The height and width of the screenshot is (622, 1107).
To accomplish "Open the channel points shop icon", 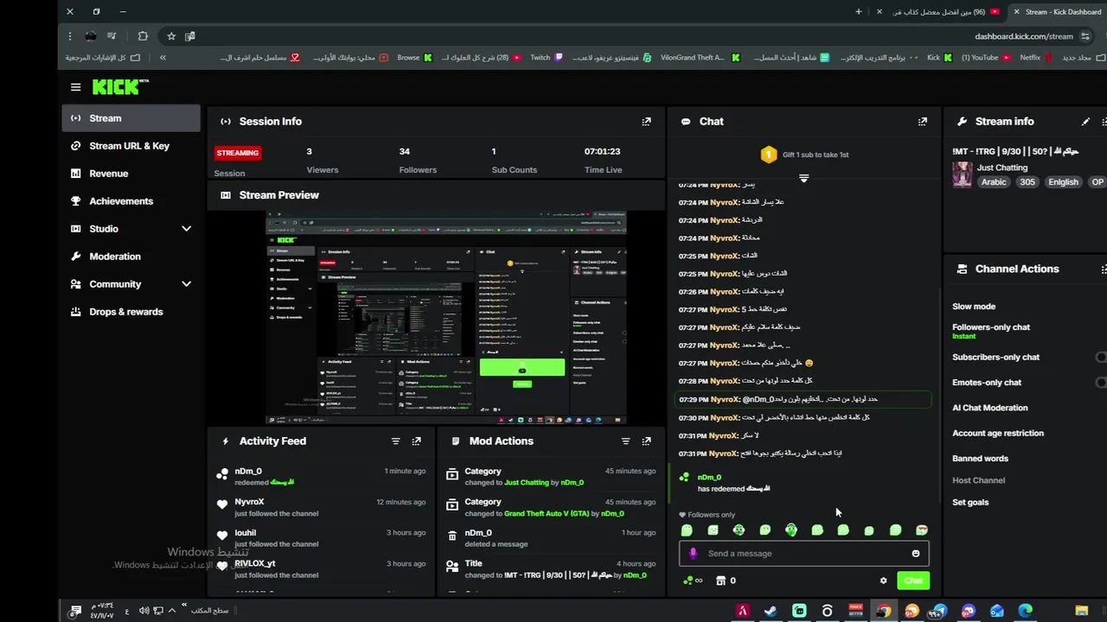I will [x=720, y=581].
